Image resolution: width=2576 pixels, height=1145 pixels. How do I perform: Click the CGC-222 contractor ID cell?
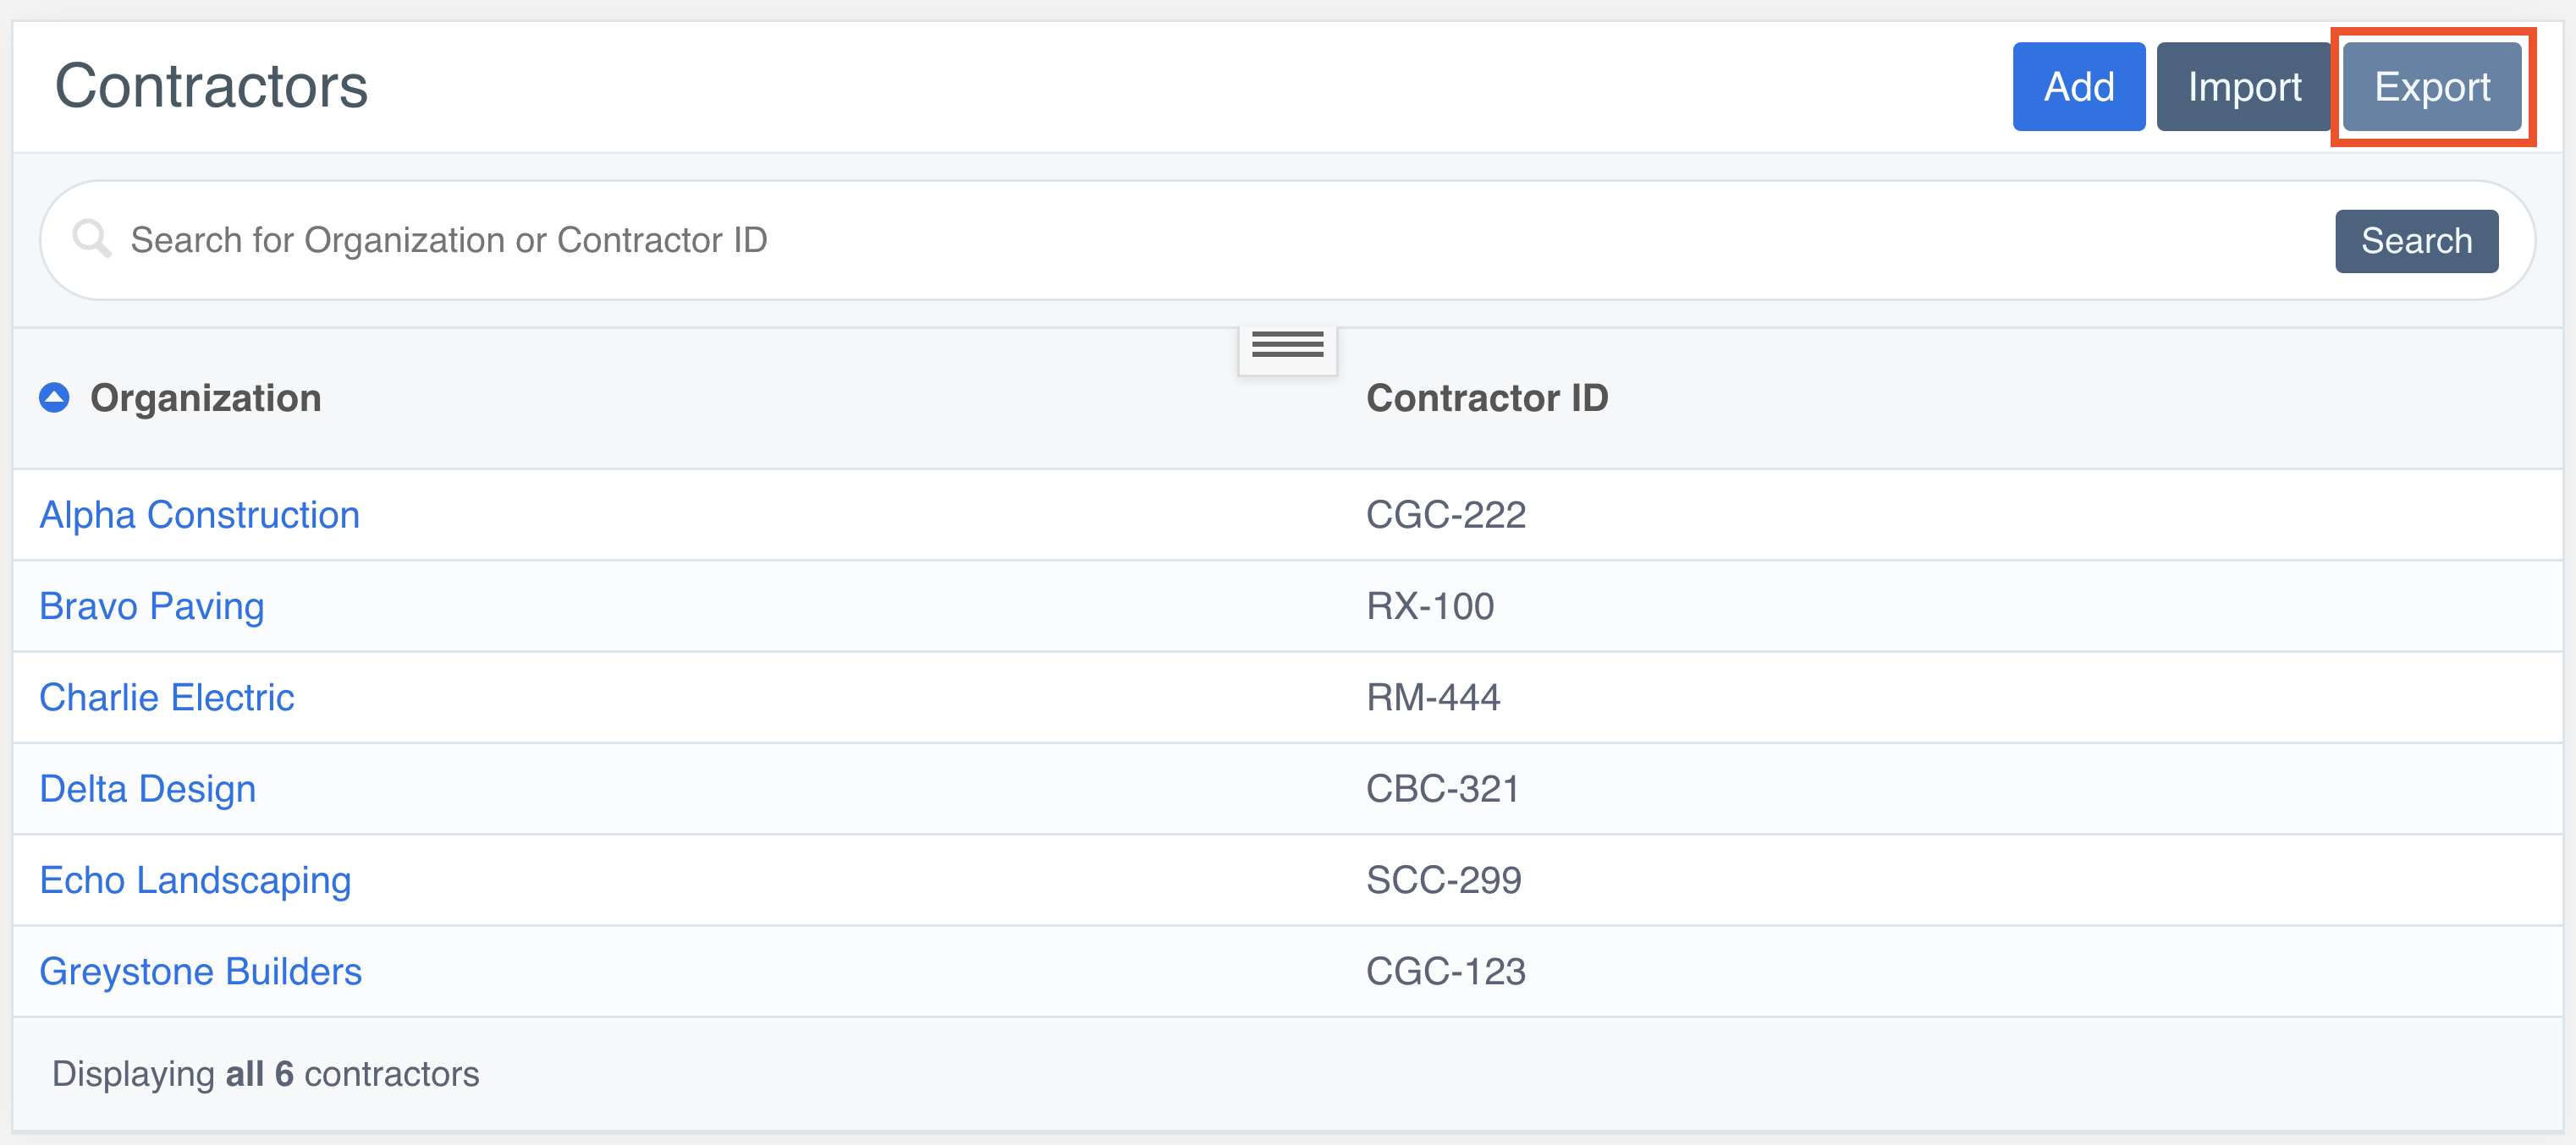pyautogui.click(x=1445, y=514)
